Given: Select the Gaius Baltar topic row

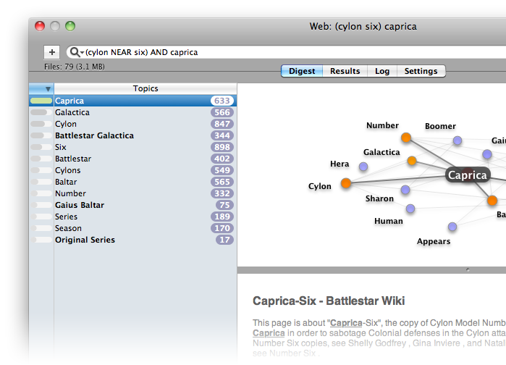Looking at the screenshot, I should (132, 205).
